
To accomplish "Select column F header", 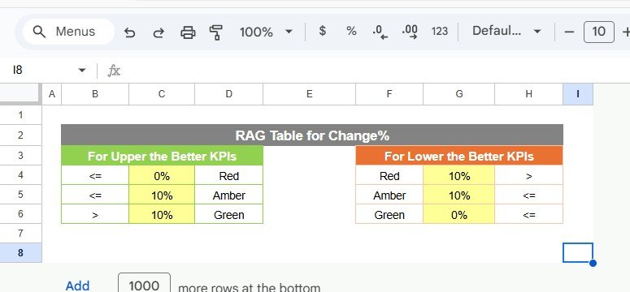I will pos(389,94).
